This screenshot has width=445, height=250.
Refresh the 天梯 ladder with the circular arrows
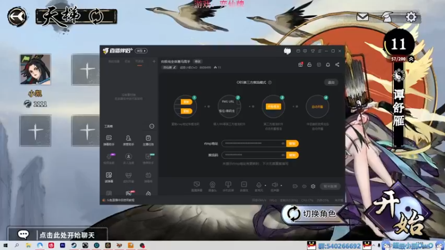tap(96, 17)
